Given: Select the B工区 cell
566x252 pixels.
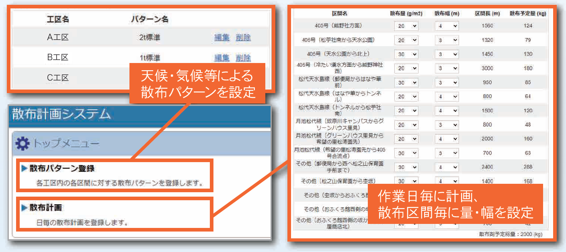Looking at the screenshot, I should click(58, 57).
